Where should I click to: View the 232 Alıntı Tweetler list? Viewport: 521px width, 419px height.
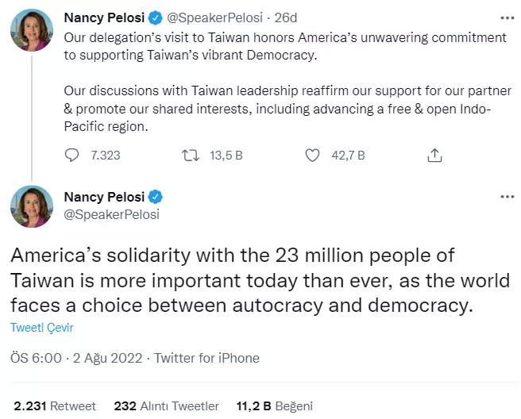click(167, 406)
